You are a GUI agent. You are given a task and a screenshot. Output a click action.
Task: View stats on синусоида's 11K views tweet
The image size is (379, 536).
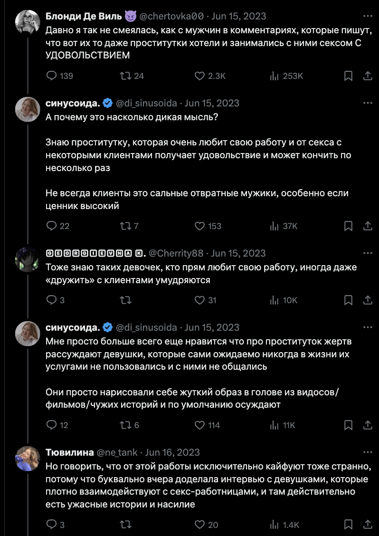click(x=274, y=425)
